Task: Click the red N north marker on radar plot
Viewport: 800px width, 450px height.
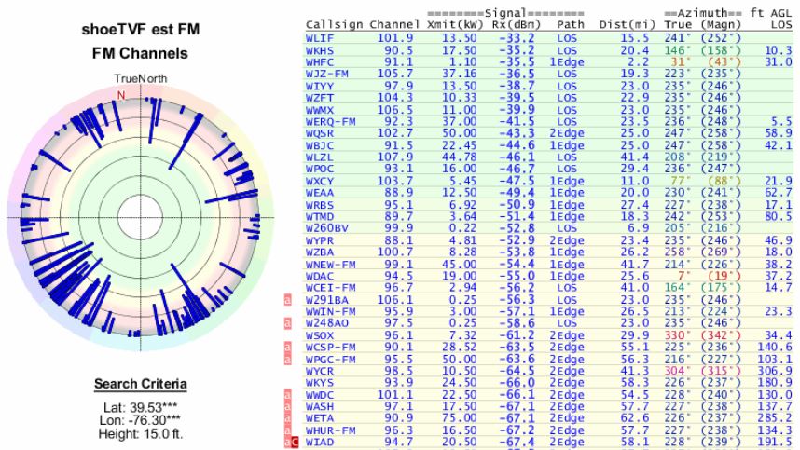Action: [120, 95]
